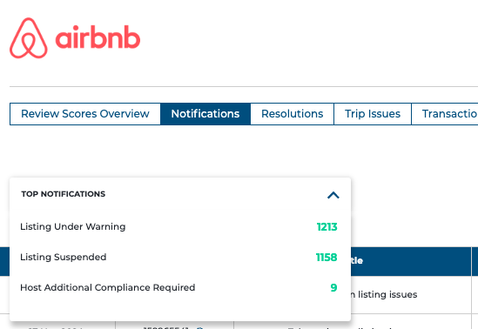Click the Airbnb Bélo logo icon
Screen dimensions: 478x329
click(29, 37)
